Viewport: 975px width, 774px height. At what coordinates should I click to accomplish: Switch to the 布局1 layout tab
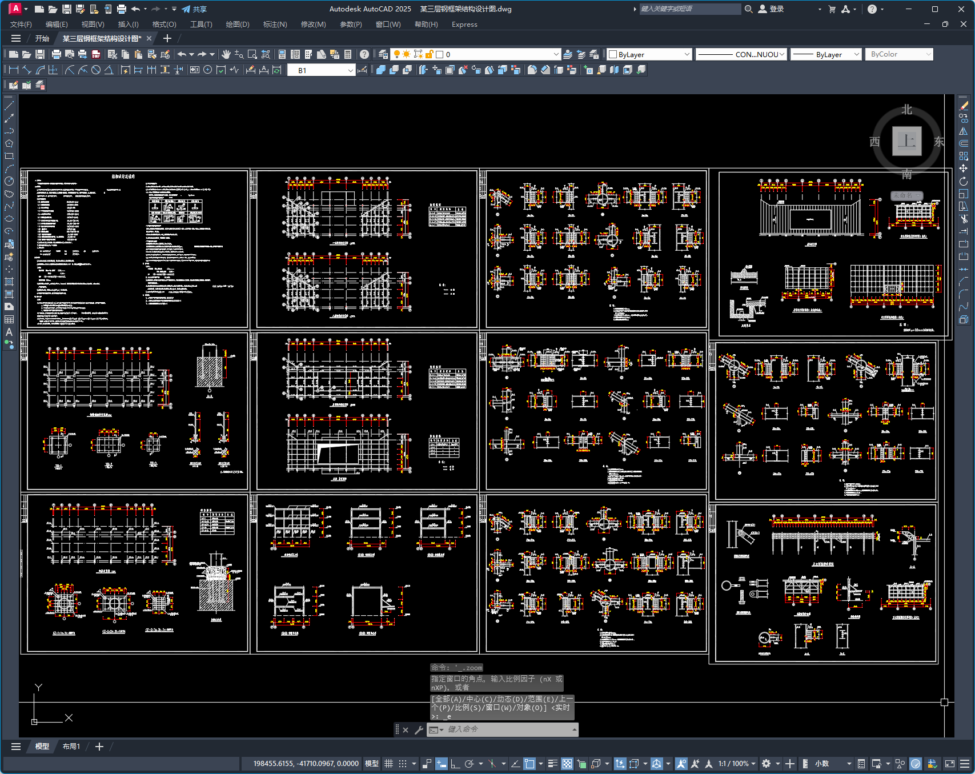coord(71,746)
